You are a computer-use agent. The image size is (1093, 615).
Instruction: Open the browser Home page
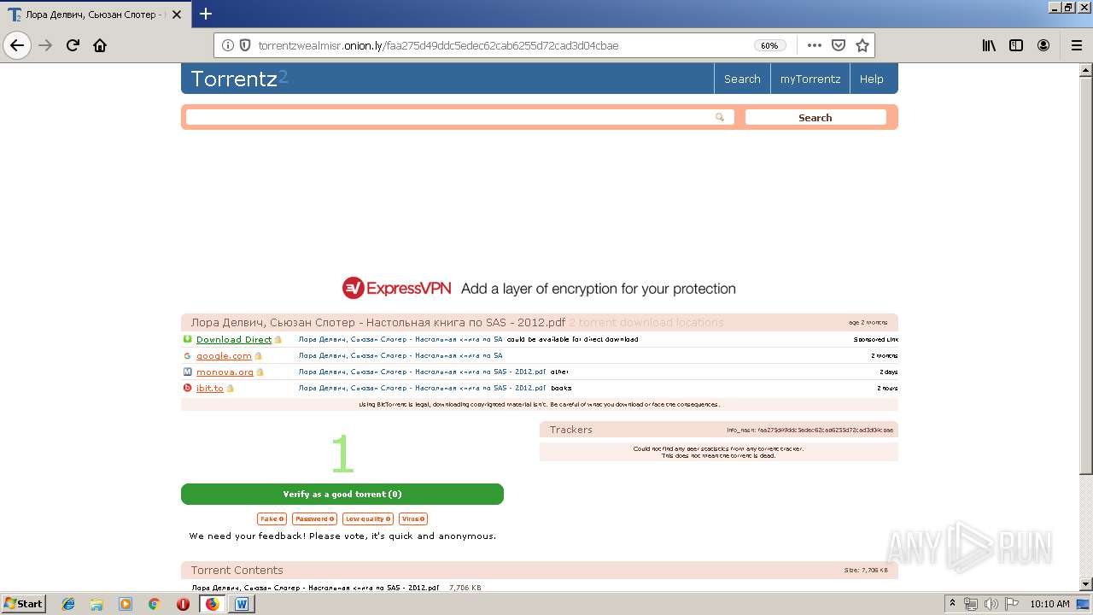pos(100,45)
